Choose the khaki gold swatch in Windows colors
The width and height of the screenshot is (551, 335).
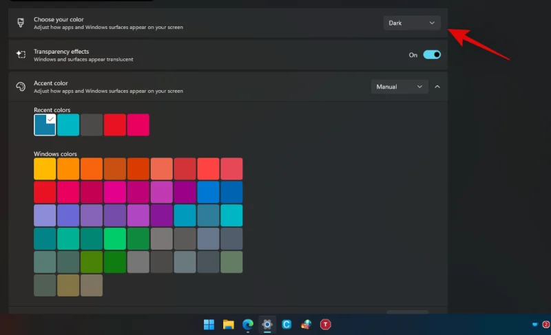(68, 285)
